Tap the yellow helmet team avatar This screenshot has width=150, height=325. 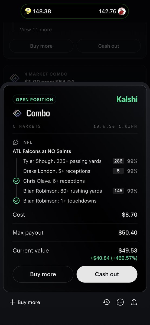[x=28, y=11]
